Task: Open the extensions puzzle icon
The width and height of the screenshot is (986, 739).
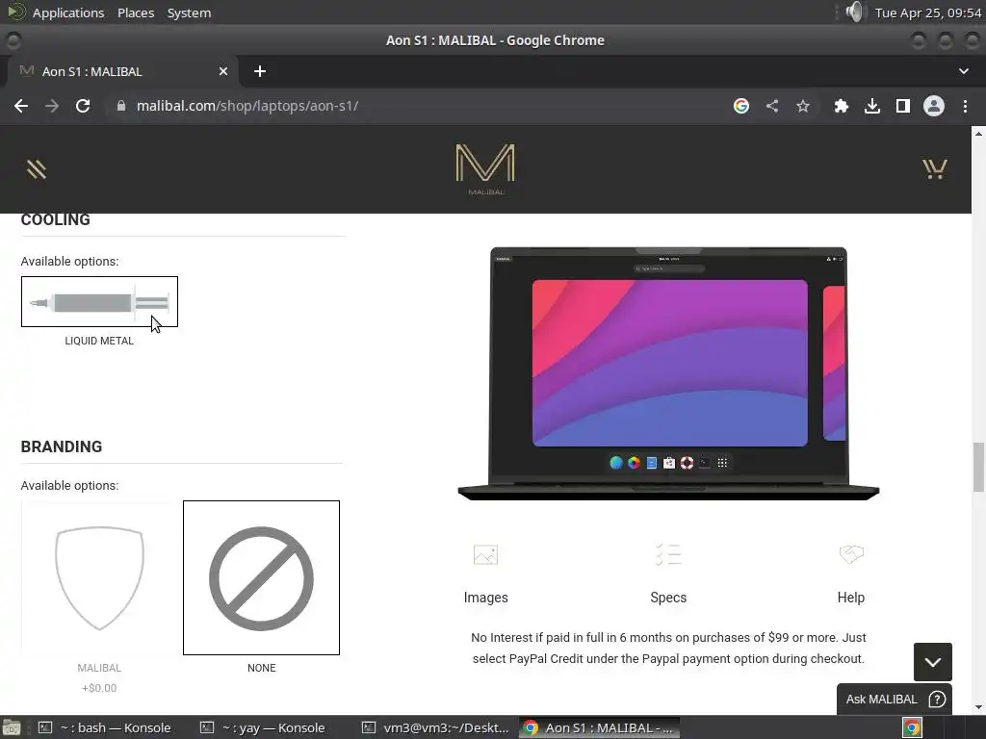Action: pyautogui.click(x=842, y=106)
